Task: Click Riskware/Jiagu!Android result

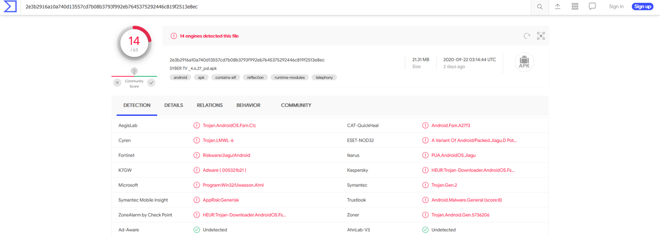Action: pos(226,155)
